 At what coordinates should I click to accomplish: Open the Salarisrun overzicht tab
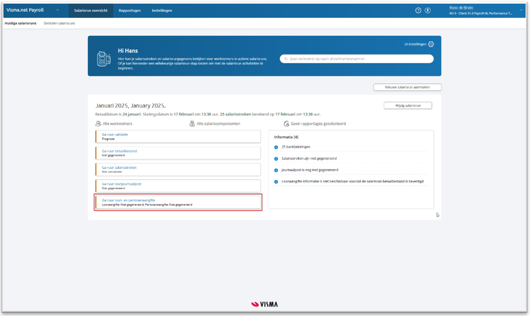[x=91, y=11]
